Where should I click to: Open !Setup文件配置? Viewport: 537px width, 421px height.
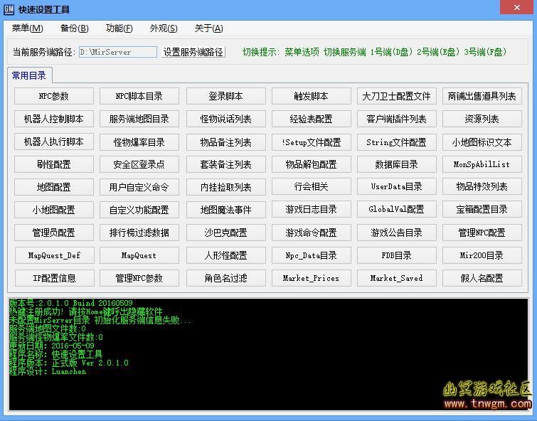(312, 142)
